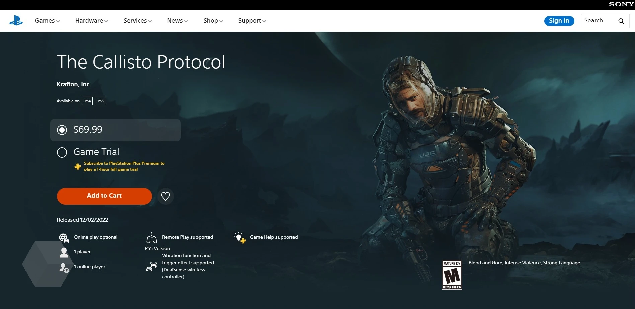635x309 pixels.
Task: Open the Support menu in navigation
Action: 252,21
